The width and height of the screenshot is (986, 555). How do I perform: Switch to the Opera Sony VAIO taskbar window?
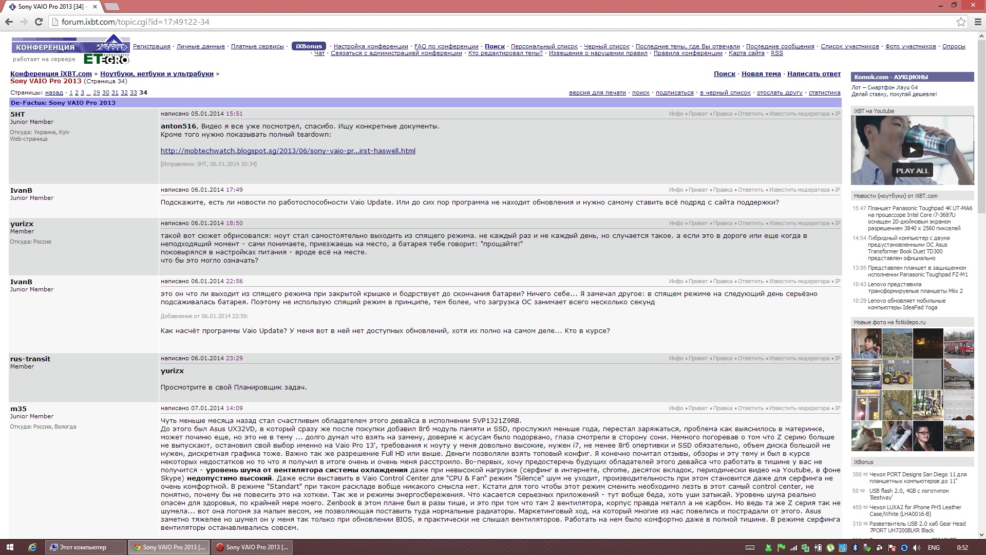tap(252, 547)
